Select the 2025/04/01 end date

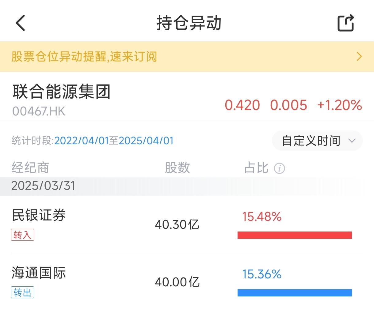(x=146, y=141)
